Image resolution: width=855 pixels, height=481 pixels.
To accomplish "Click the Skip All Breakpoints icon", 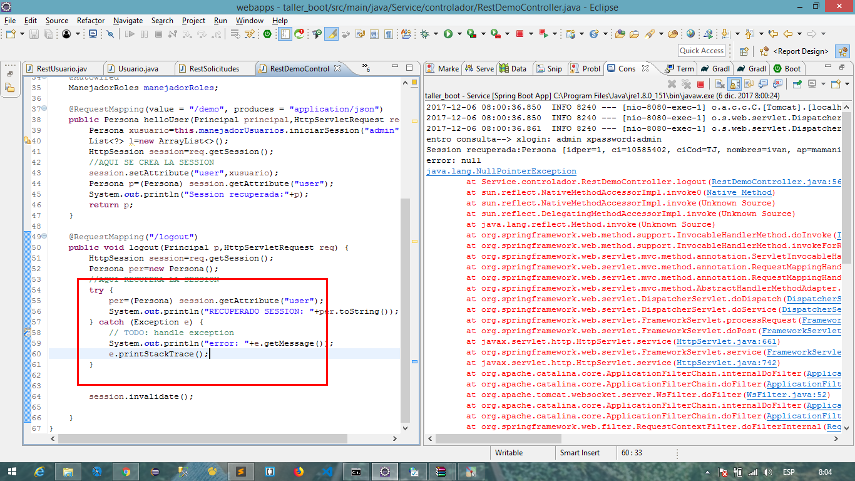I will pos(110,34).
